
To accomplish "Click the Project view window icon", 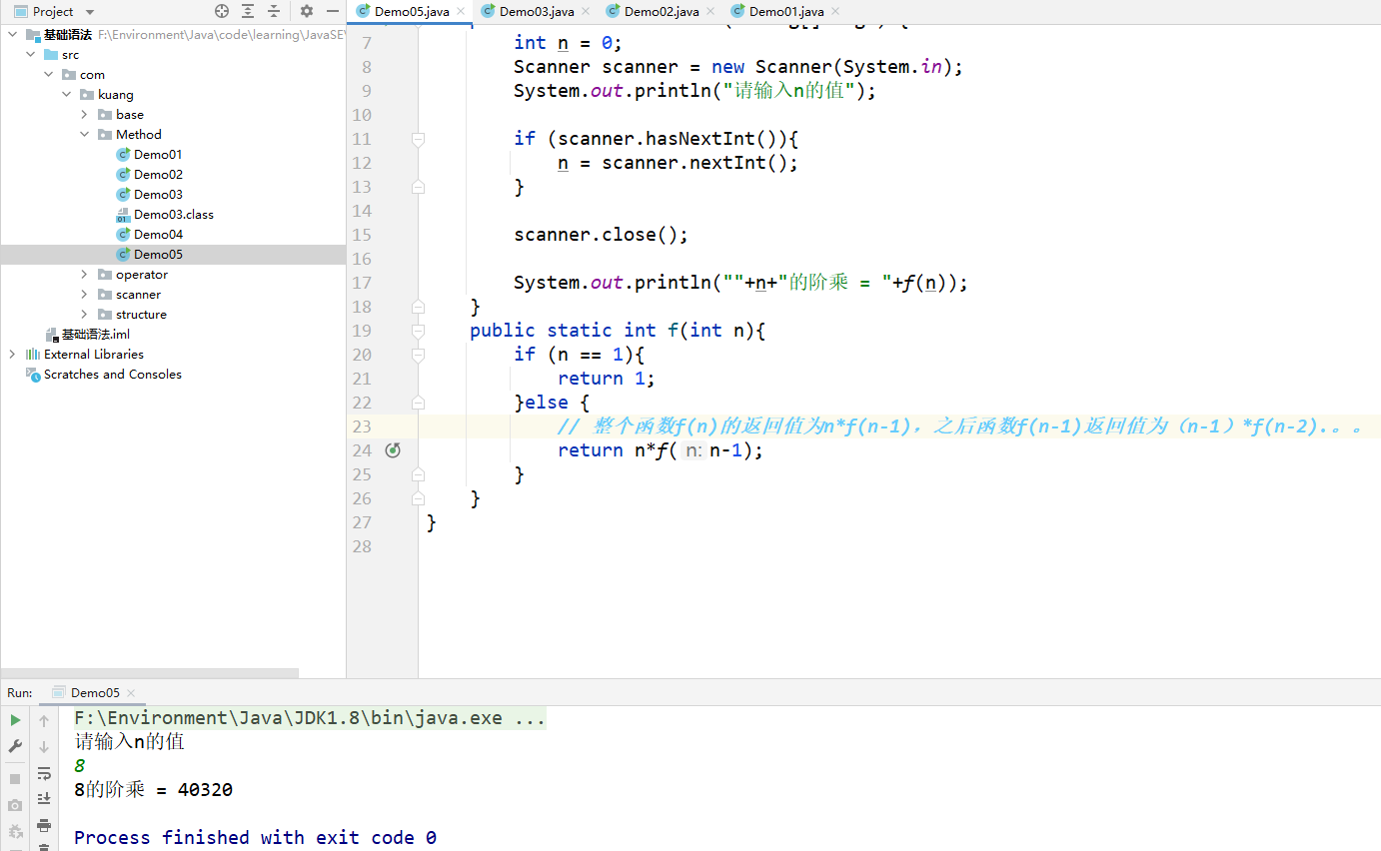I will click(20, 12).
